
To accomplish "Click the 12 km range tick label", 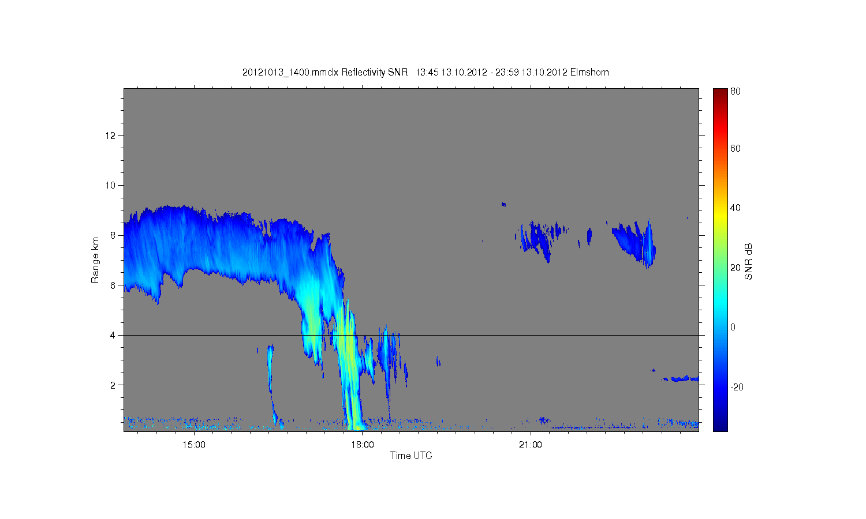I will tap(111, 136).
